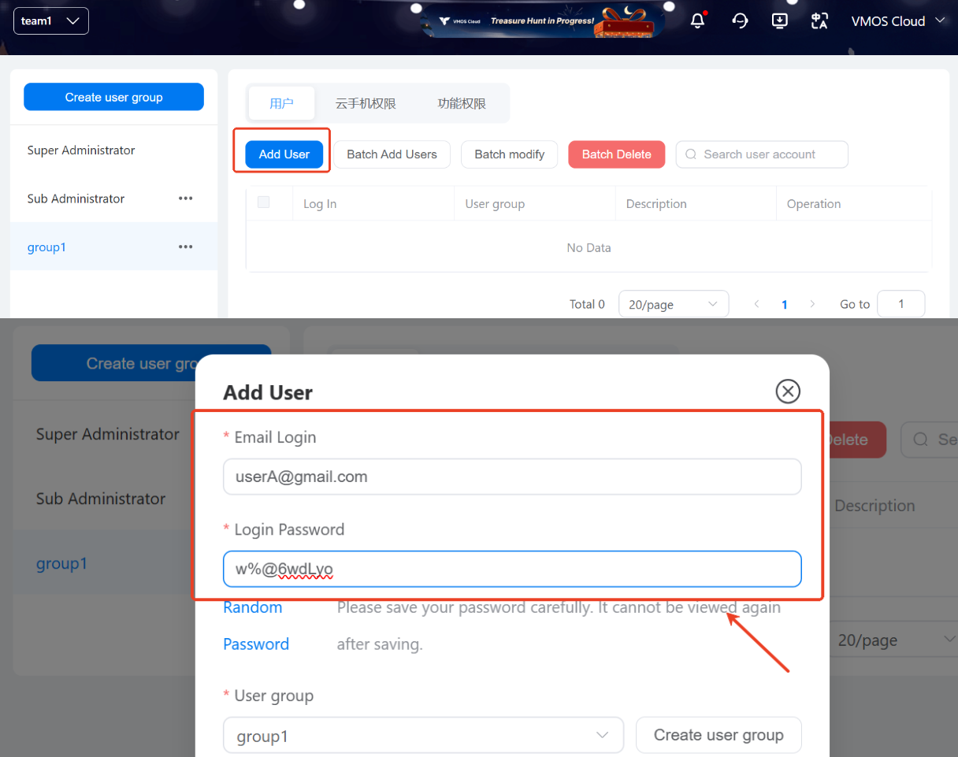Tick the select-all checkbox in table header
Viewport: 958px width, 757px height.
[264, 202]
